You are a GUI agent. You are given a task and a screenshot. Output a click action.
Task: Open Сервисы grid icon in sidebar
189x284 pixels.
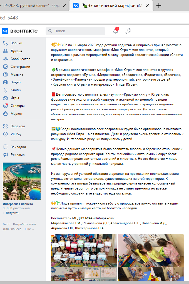[6, 126]
